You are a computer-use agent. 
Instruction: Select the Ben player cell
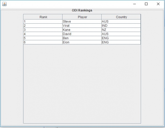[82, 38]
